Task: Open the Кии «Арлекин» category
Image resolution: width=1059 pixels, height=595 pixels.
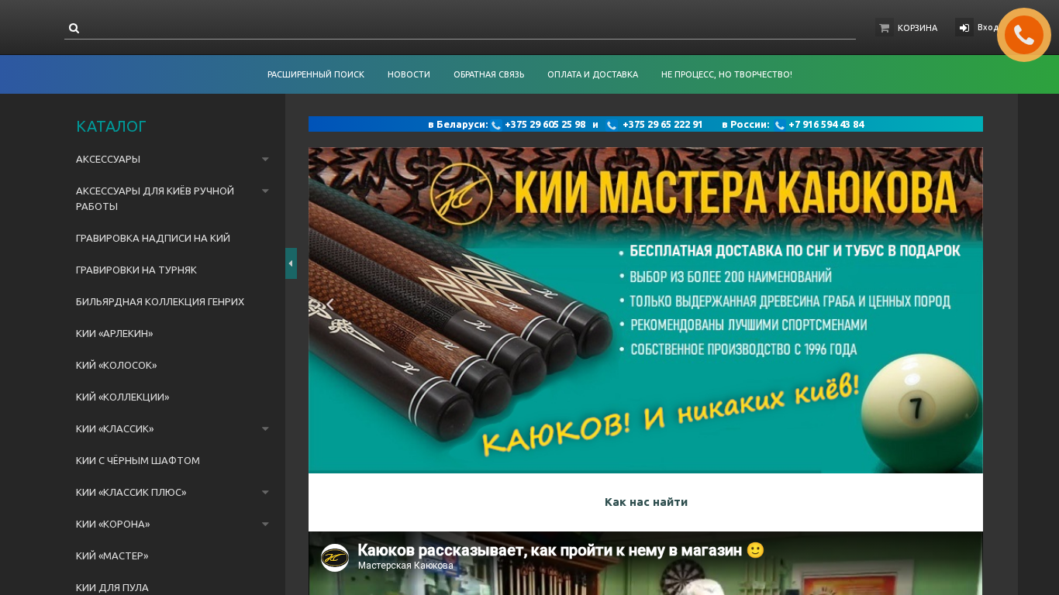Action: tap(115, 334)
